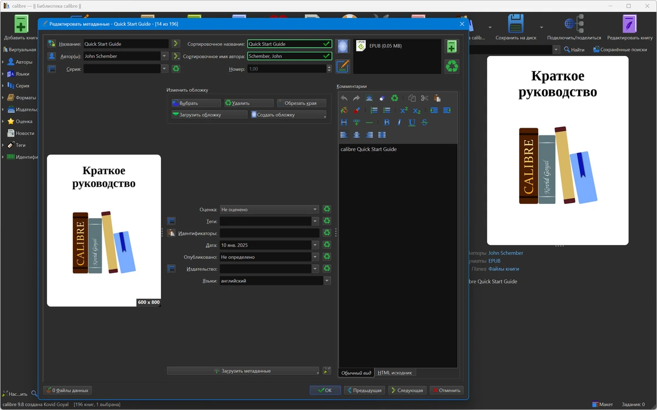This screenshot has width=657, height=410.
Task: Align comment text left
Action: tap(344, 134)
